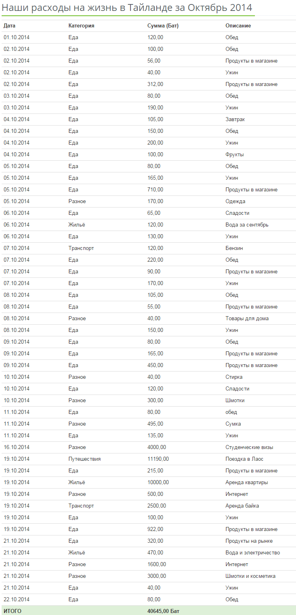Viewport: 296px width, 615px height.
Task: Click the Сумма (Бат) column header
Action: (x=163, y=25)
